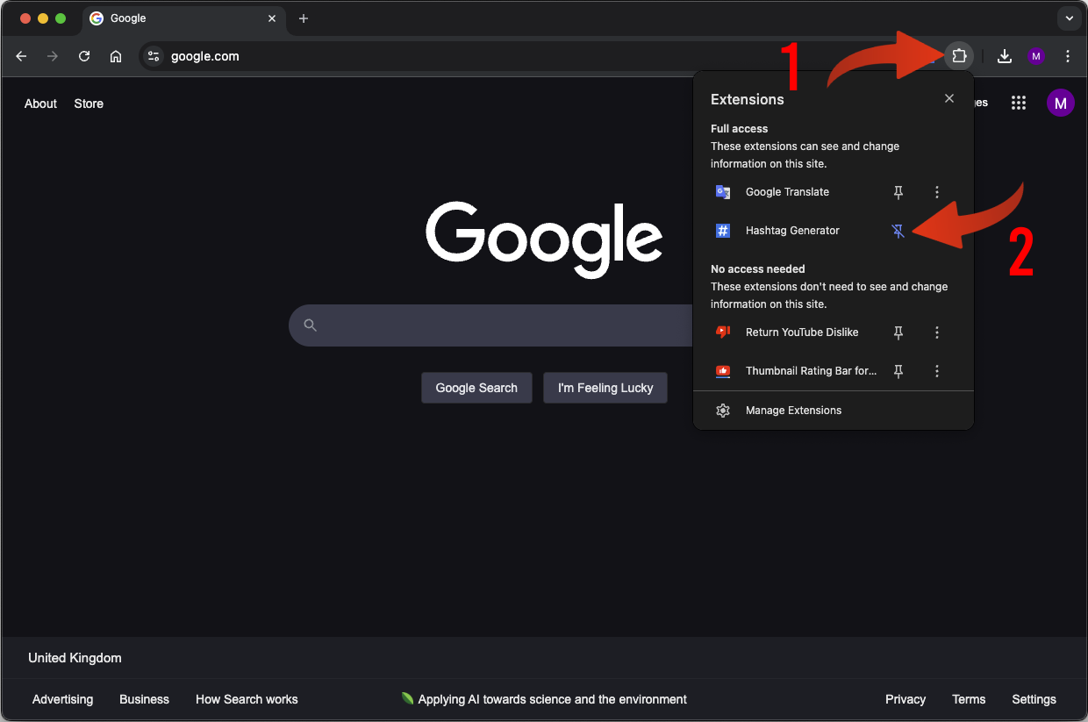This screenshot has width=1088, height=722.
Task: Select Thumbnail Rating Bar entry
Action: pos(812,371)
